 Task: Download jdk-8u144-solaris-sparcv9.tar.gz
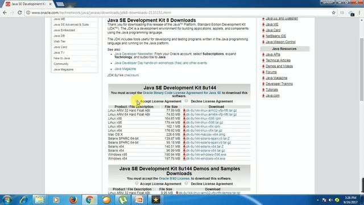[x=208, y=142]
